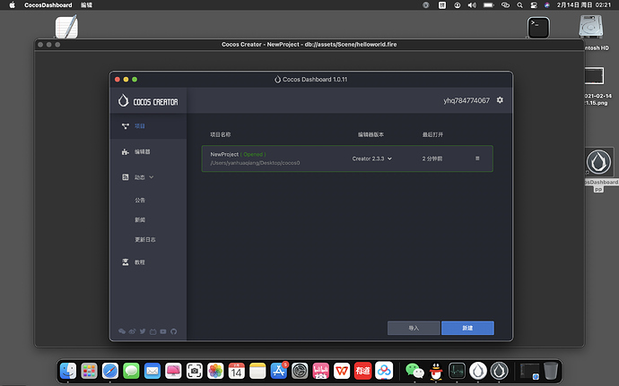
Task: Open the Creator 2.3.3 version dropdown
Action: [372, 159]
